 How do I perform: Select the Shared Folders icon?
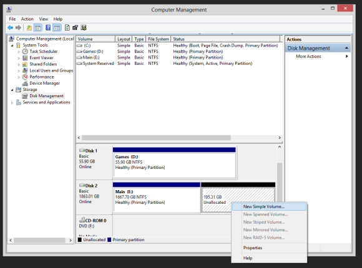[25, 64]
